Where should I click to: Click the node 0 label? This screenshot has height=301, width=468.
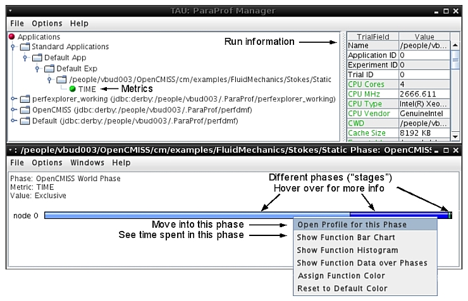click(26, 216)
